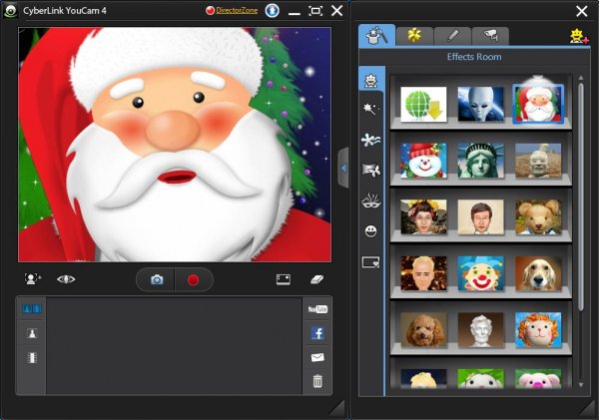Open the yellow gadget star tab
This screenshot has height=420, width=599.
414,36
